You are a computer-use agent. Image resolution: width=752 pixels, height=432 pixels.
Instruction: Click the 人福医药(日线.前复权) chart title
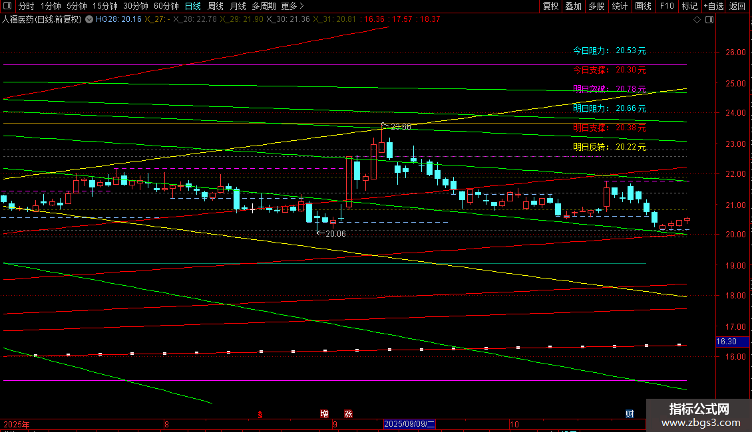click(42, 19)
